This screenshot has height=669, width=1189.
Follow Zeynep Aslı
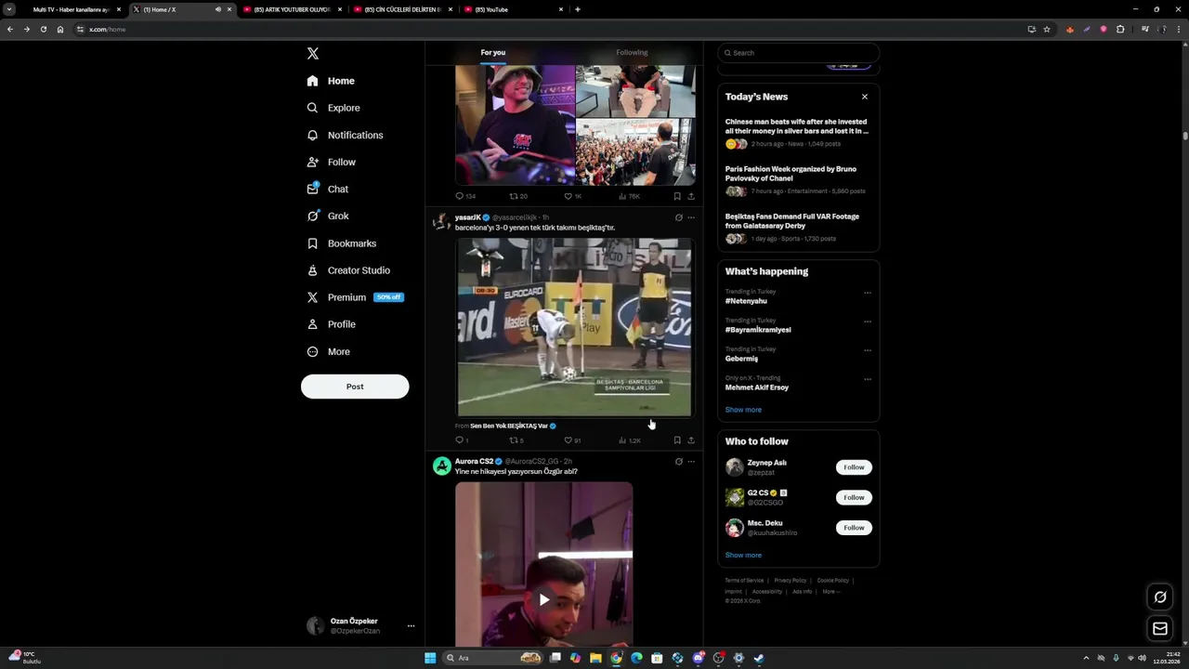point(854,467)
